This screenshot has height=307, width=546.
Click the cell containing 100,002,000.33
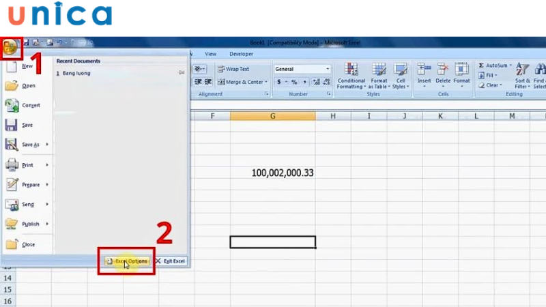[x=272, y=173]
